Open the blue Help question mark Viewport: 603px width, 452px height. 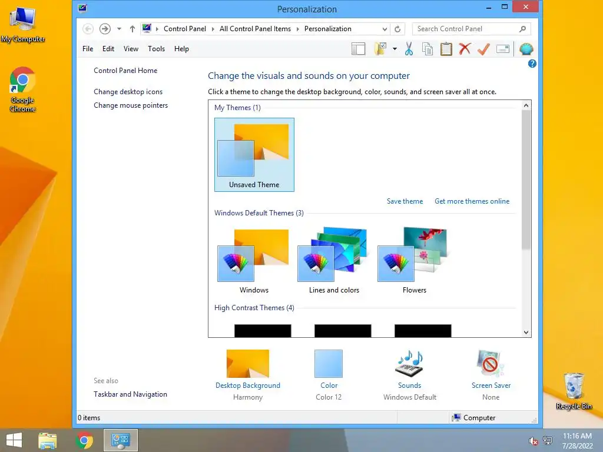click(532, 64)
